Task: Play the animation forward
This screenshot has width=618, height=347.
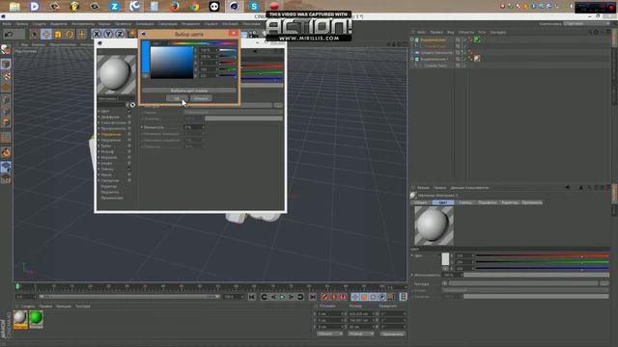Action: tap(282, 297)
